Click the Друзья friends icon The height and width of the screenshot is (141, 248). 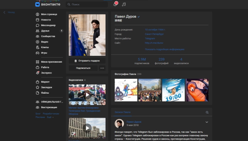38,31
